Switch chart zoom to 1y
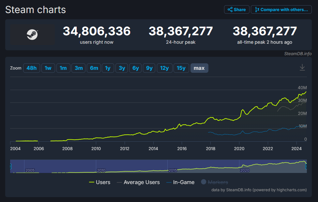Screen dimensions: 318x202 point(108,68)
